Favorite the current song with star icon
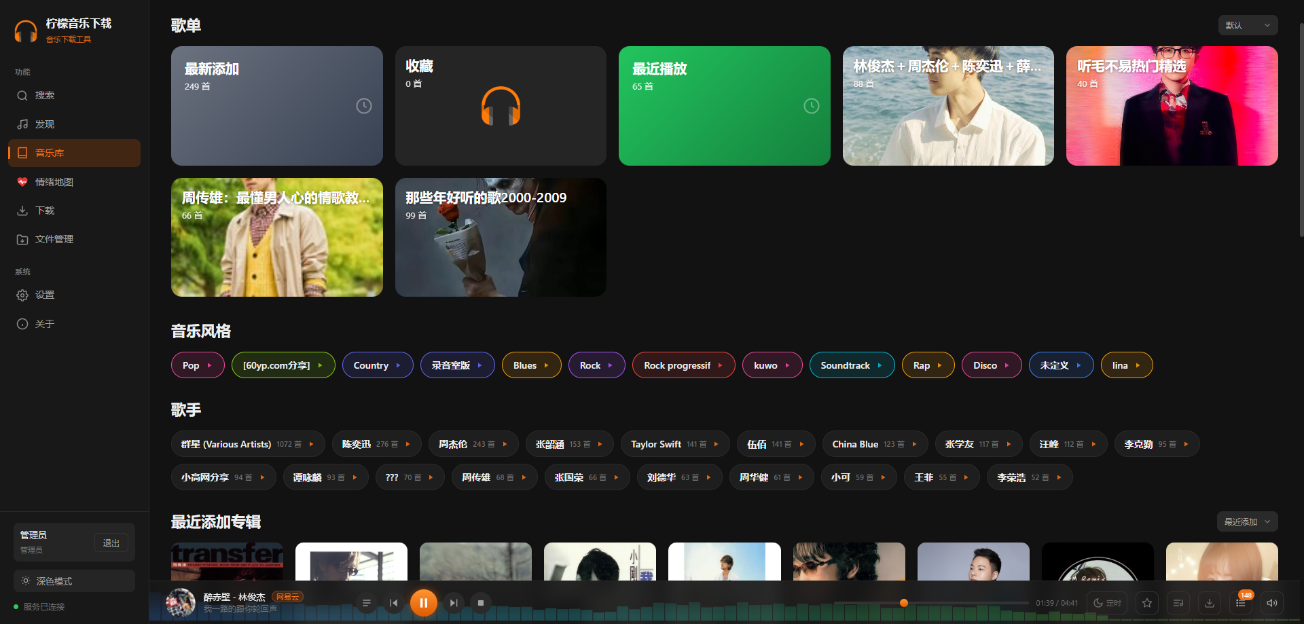The height and width of the screenshot is (624, 1304). pos(1147,603)
